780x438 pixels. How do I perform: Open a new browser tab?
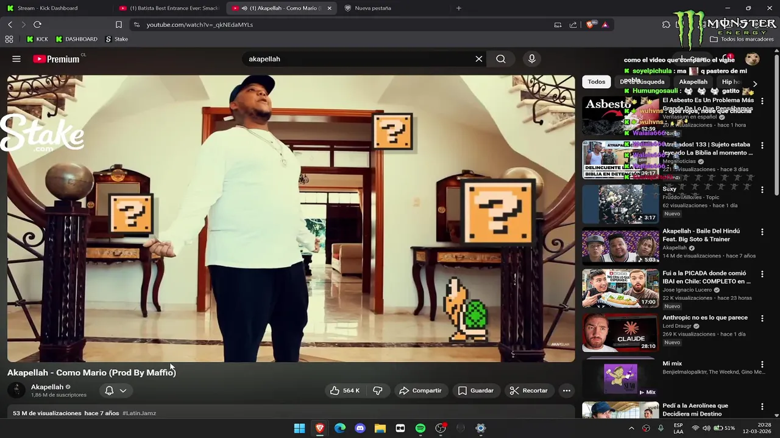point(459,8)
